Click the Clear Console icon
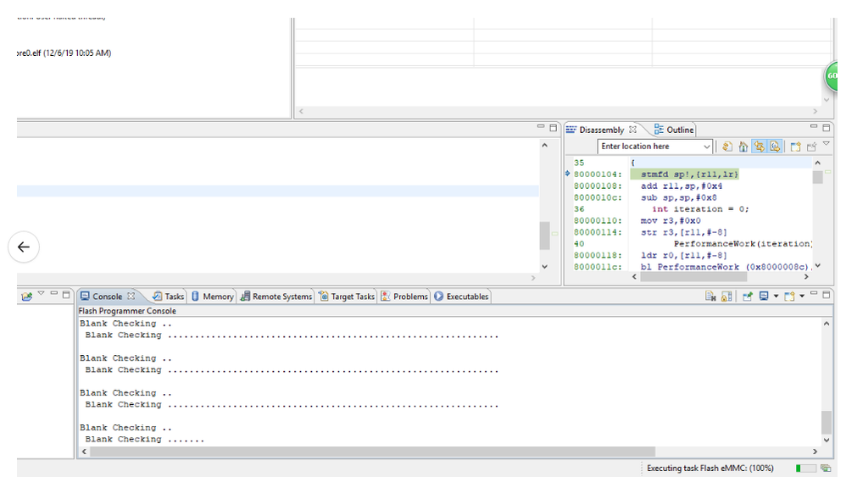 (710, 296)
